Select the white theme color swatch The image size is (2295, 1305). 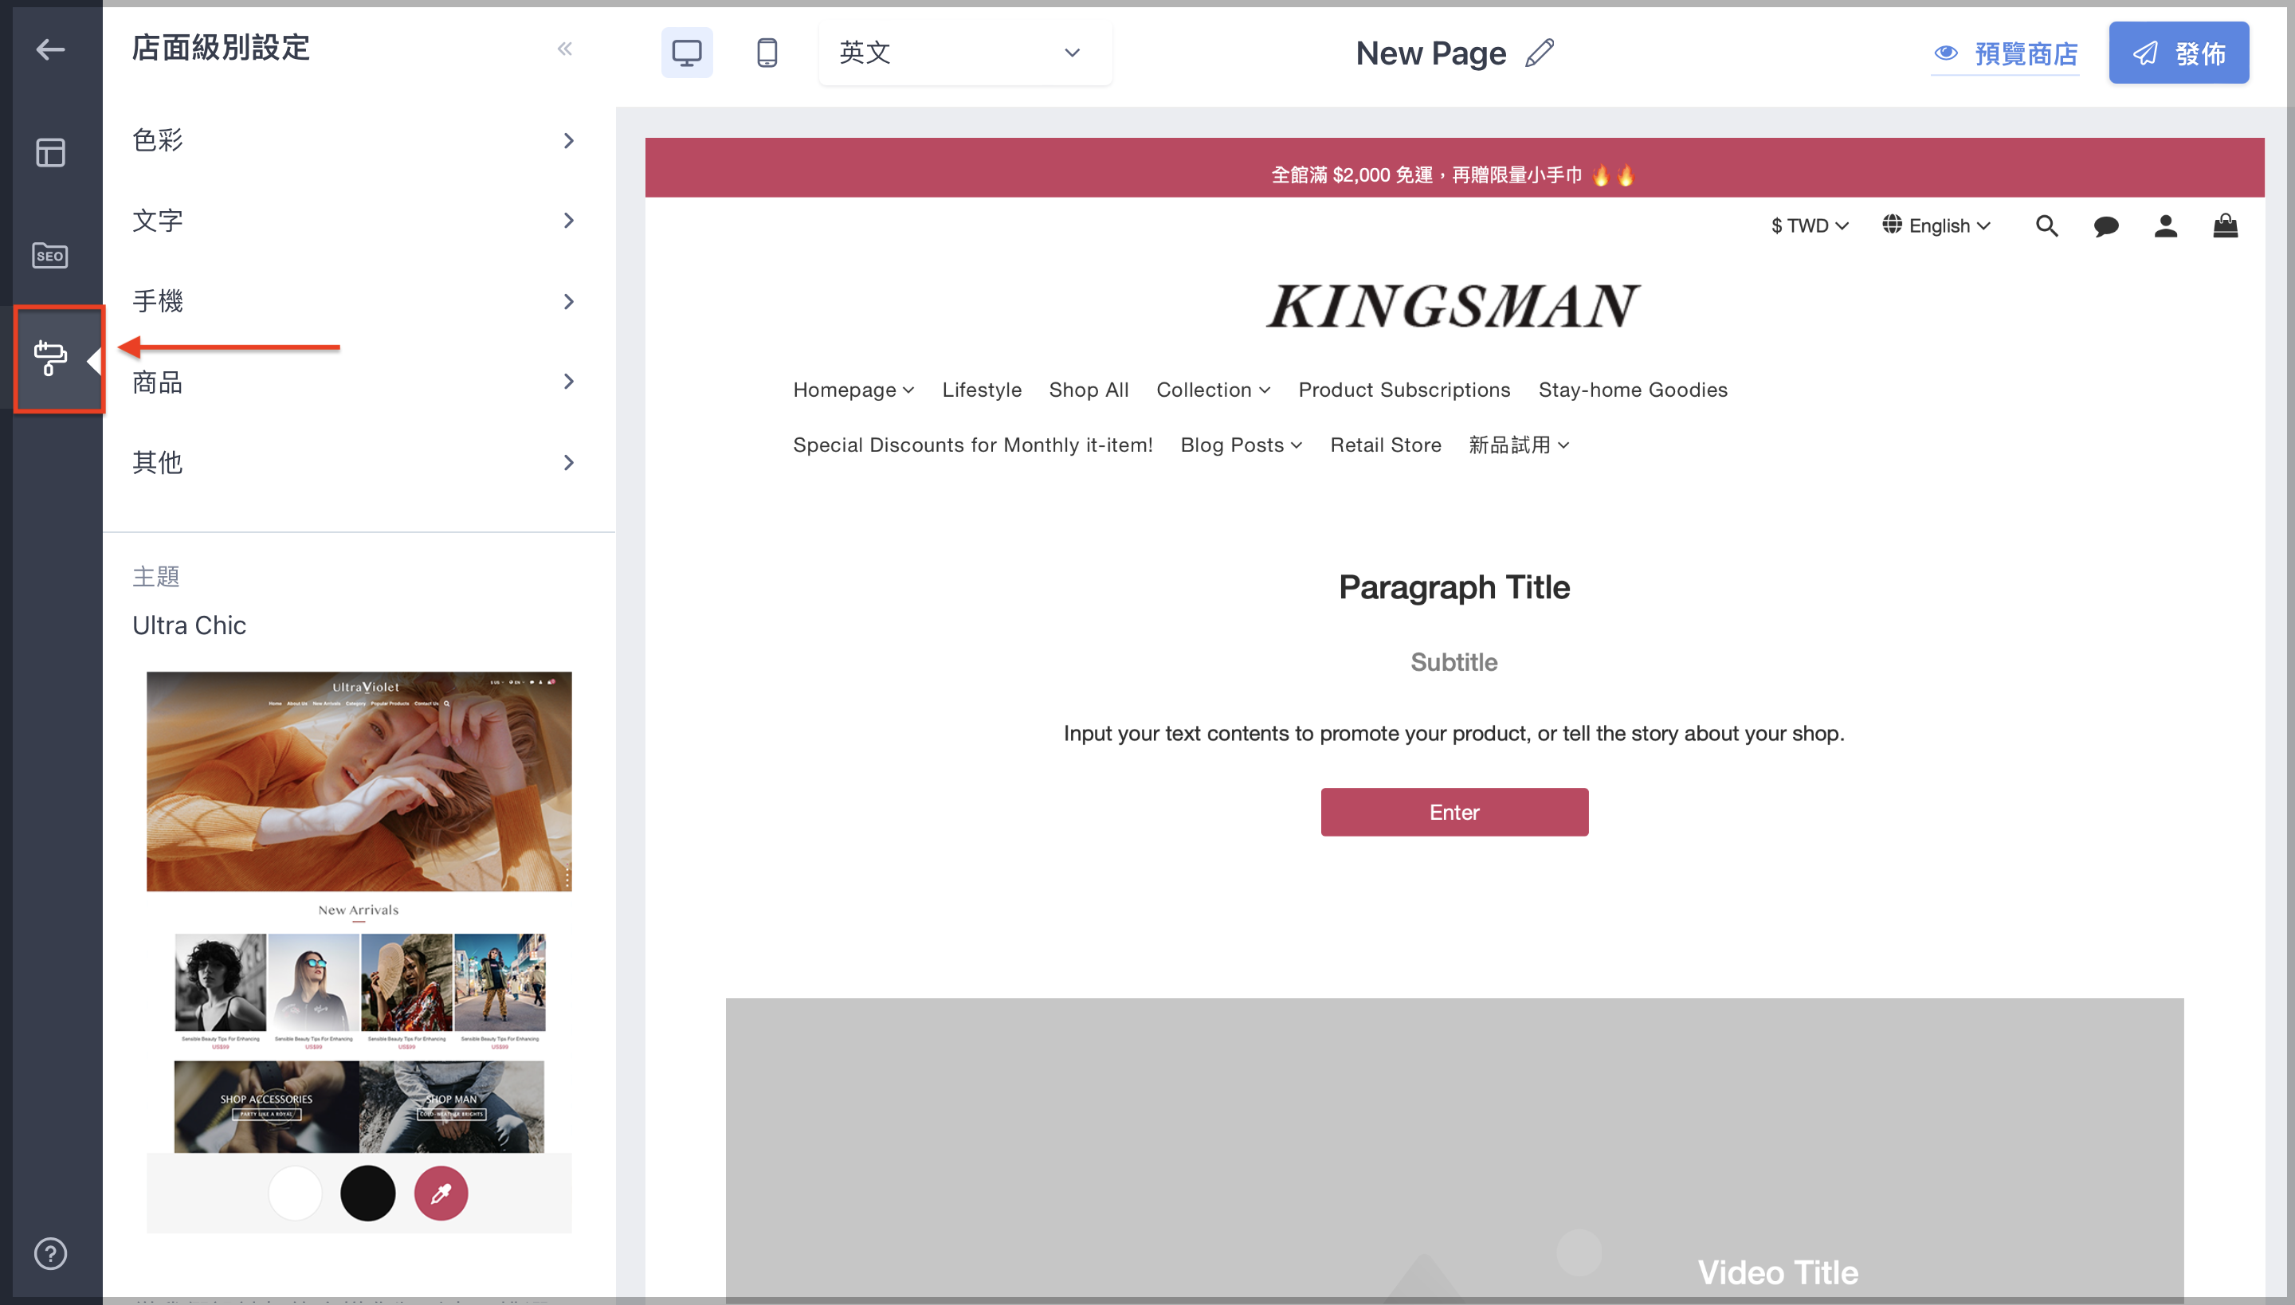pyautogui.click(x=295, y=1193)
